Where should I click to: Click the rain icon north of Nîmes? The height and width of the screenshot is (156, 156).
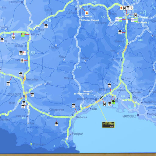(109, 85)
